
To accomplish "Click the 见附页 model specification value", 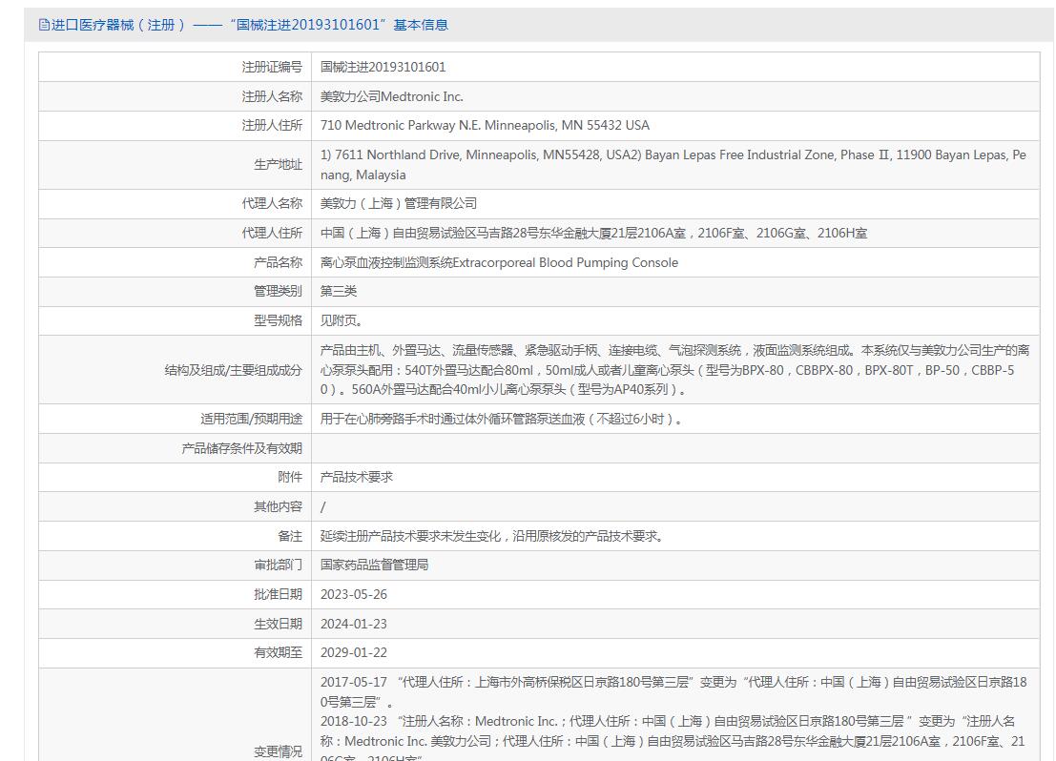I will point(342,320).
